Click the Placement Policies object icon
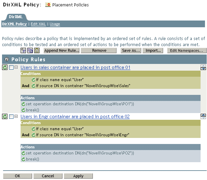This screenshot has height=180, width=207. click(48, 5)
